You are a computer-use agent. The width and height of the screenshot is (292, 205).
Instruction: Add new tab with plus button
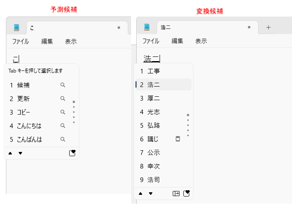pos(268,28)
